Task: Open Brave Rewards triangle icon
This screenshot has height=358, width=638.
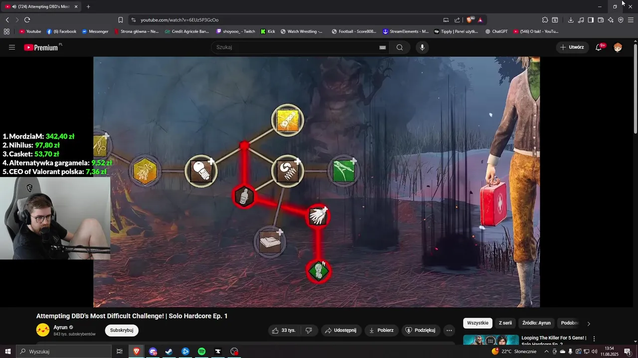Action: click(x=480, y=20)
